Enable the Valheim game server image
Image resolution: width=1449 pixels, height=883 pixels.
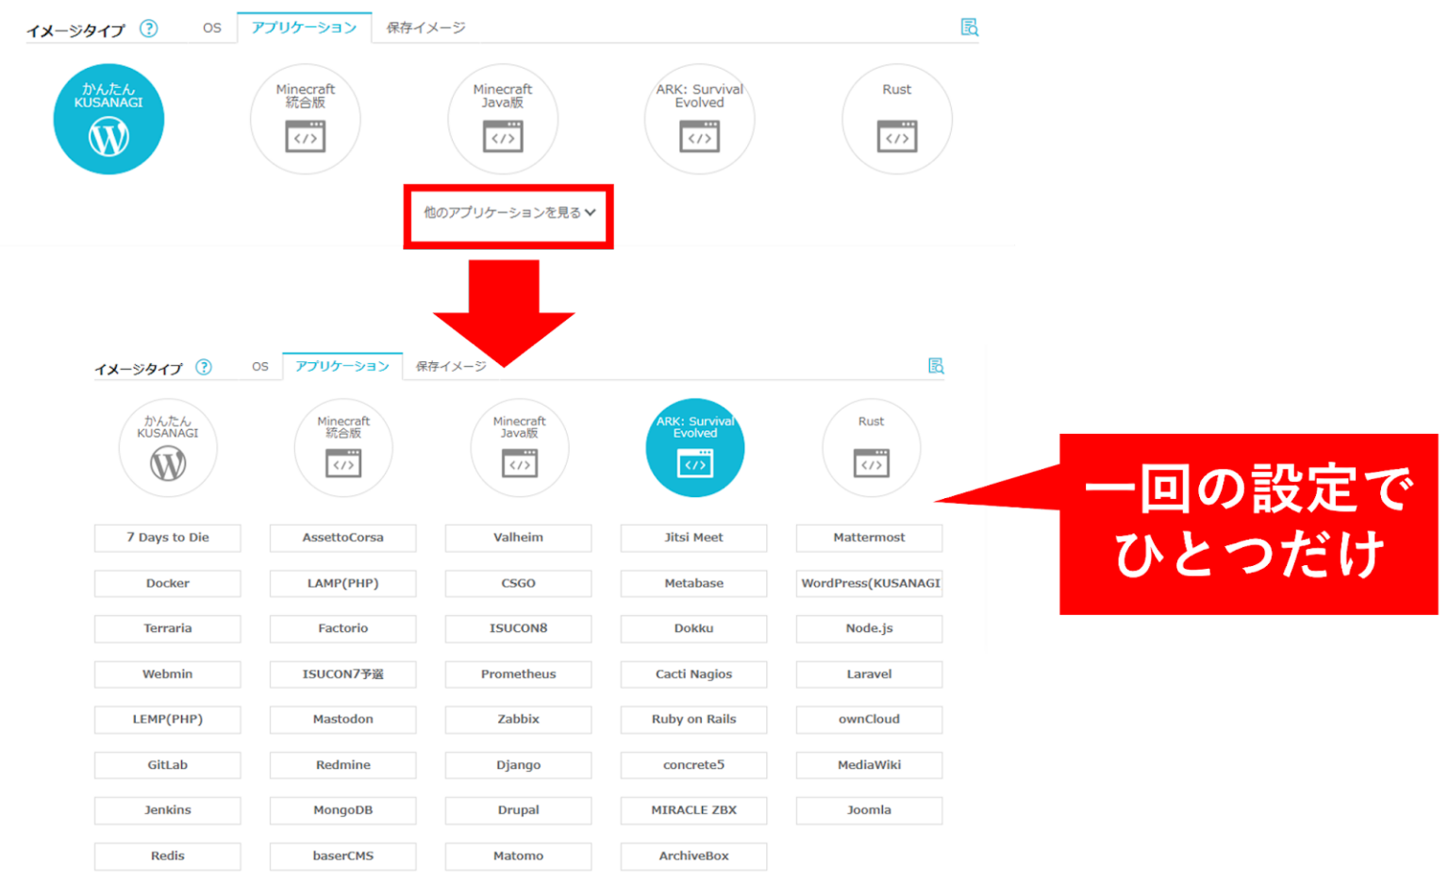tap(518, 538)
